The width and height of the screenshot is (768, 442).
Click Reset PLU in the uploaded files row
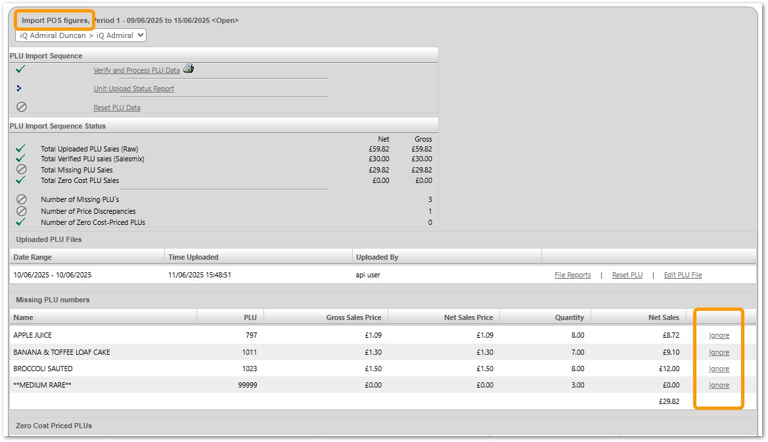(x=627, y=275)
